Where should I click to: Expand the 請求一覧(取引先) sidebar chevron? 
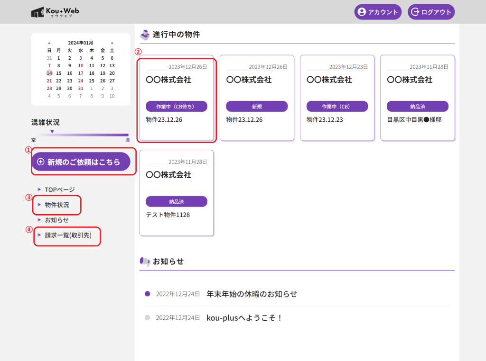38,236
